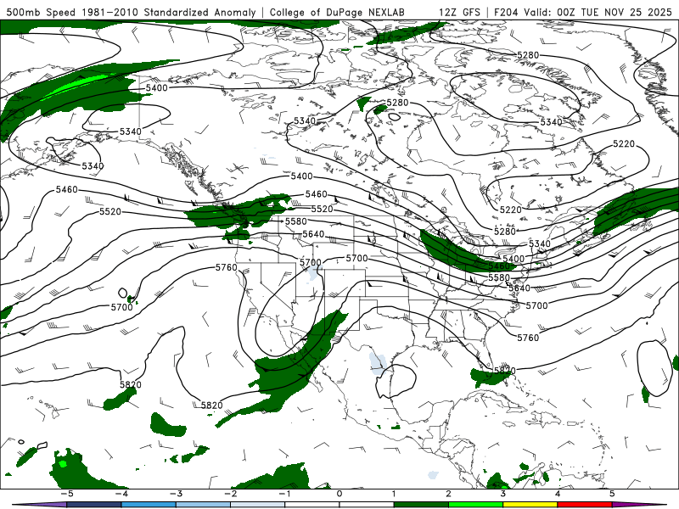Image resolution: width=679 pixels, height=509 pixels.
Task: Click the 5520 contour label over the Pacific
Action: pos(110,211)
